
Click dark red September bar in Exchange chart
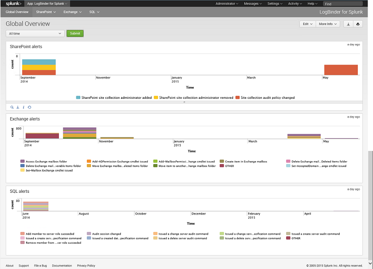tap(42, 136)
